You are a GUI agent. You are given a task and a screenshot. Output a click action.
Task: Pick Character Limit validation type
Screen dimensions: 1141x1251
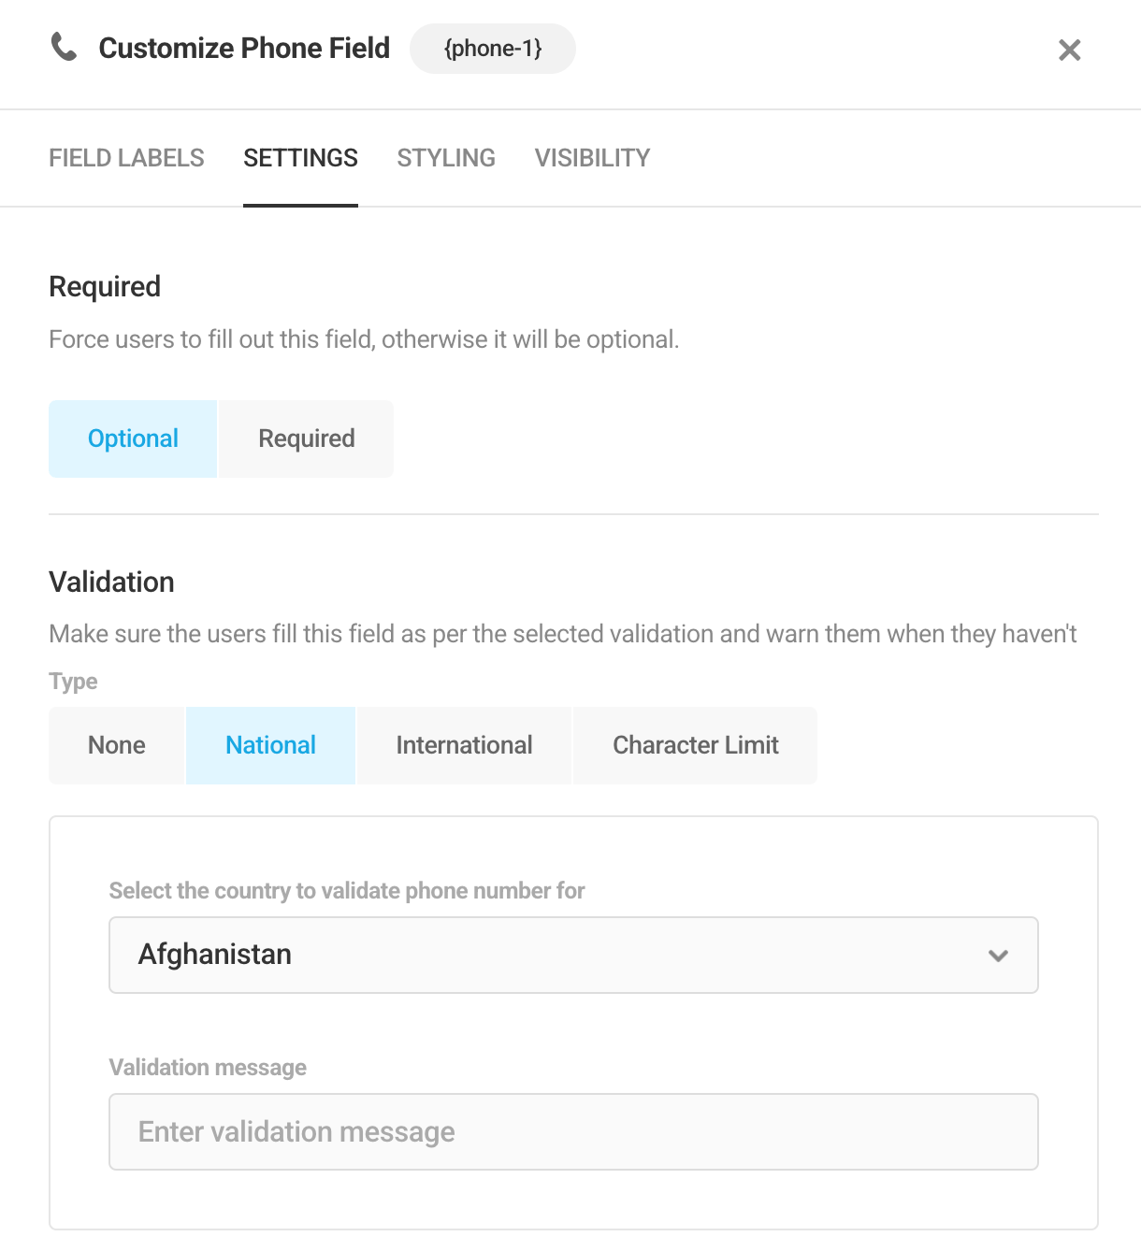696,745
